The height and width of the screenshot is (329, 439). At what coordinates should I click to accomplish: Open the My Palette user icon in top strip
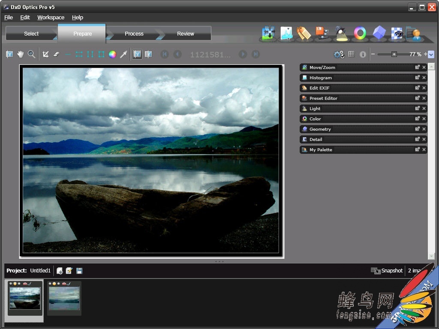coord(414,34)
